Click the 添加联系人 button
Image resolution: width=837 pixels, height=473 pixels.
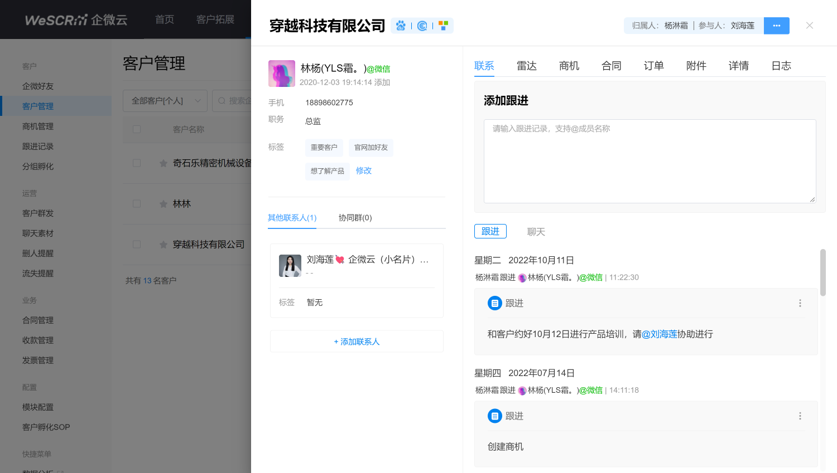[357, 342]
